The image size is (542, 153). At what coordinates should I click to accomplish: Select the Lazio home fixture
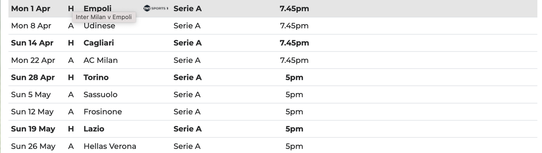[94, 129]
